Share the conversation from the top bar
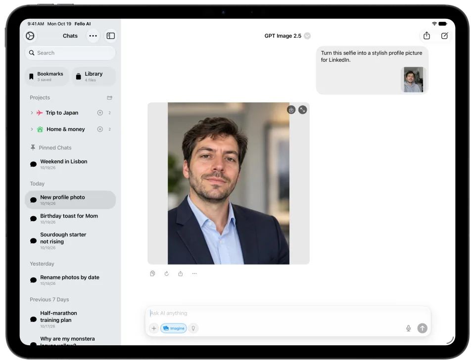475x364 pixels. (427, 36)
